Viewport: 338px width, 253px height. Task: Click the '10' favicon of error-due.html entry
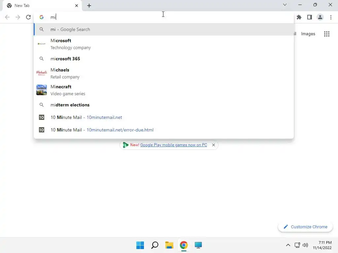(x=42, y=130)
